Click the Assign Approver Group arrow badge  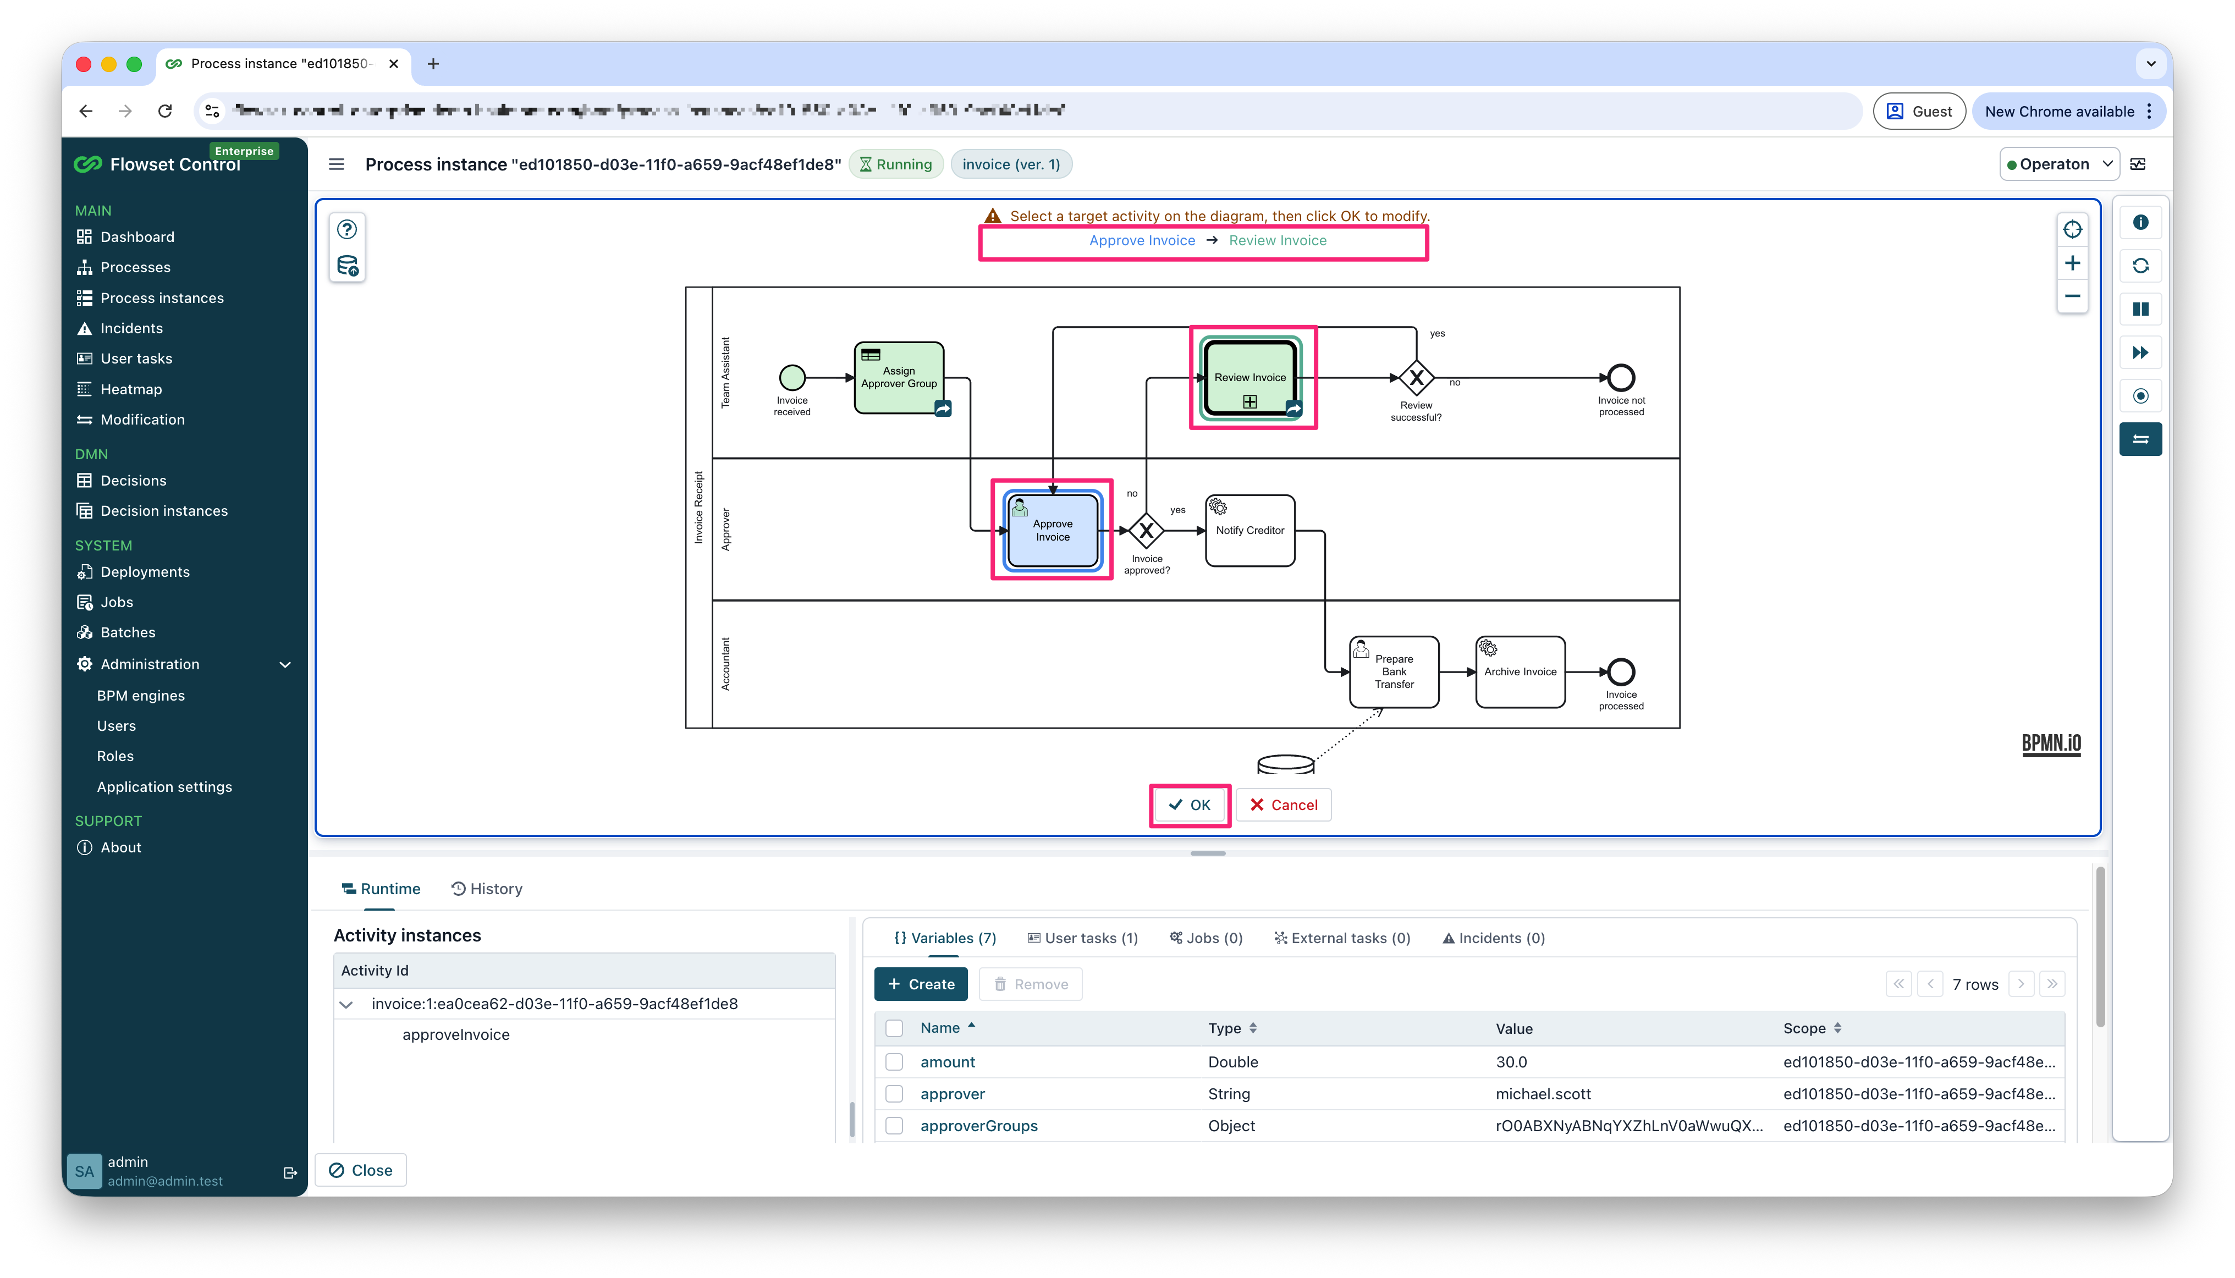(x=943, y=409)
